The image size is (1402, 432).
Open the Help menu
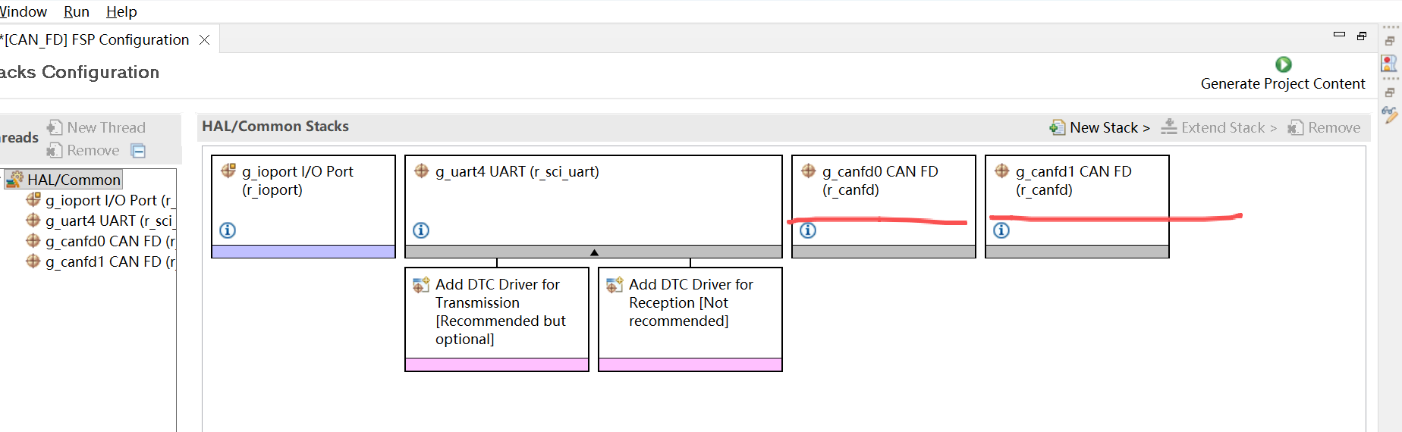[x=121, y=11]
